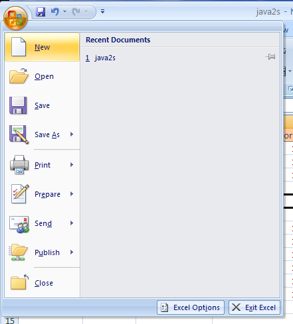
Task: Click the network folder Publish icon
Action: point(18,252)
